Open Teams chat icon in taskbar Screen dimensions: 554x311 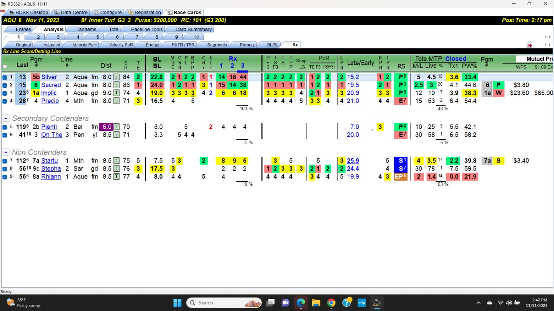point(285,303)
